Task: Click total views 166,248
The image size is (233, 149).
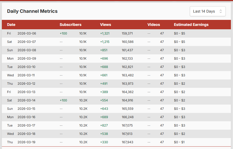Action: (128, 117)
